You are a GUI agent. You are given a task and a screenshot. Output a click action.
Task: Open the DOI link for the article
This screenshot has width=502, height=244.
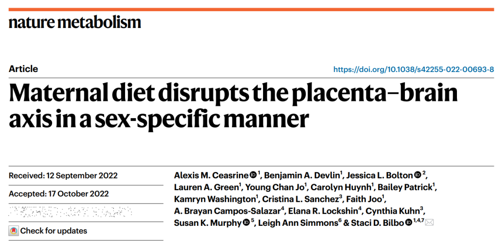click(413, 70)
